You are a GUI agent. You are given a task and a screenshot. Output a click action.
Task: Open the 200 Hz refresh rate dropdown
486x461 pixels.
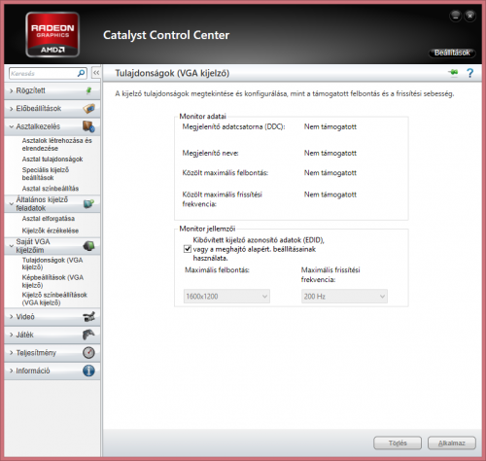(344, 297)
